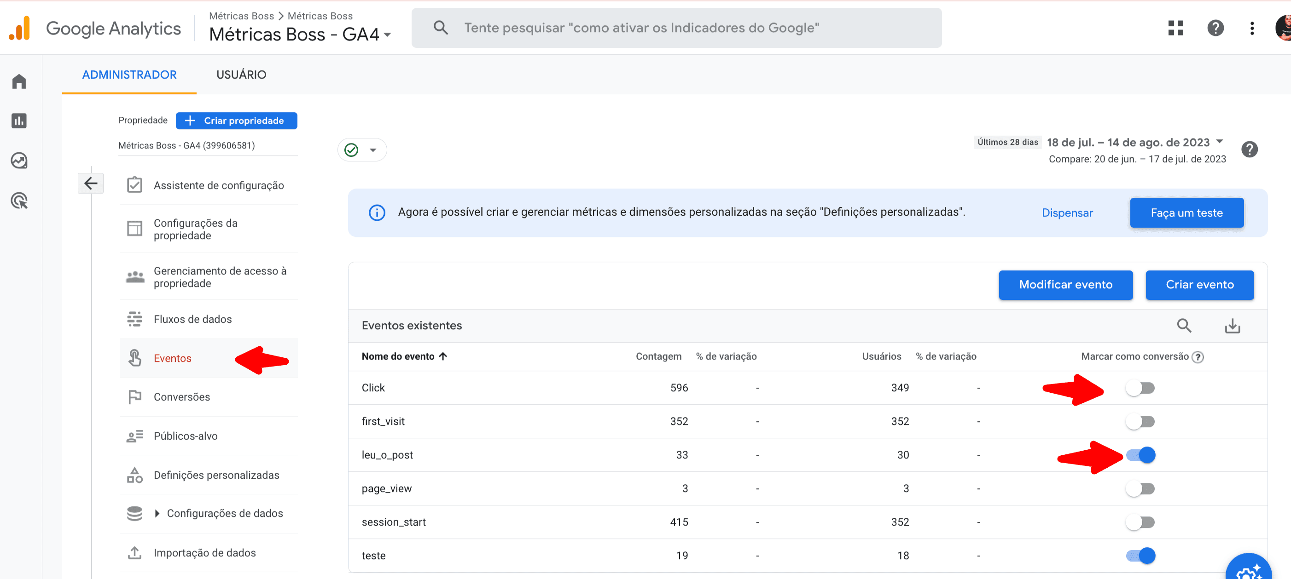Open the Explore icon in left sidebar
Viewport: 1291px width, 579px height.
coord(19,161)
